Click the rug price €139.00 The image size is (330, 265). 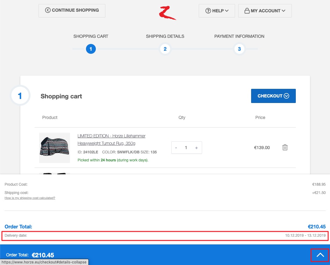[x=262, y=148]
